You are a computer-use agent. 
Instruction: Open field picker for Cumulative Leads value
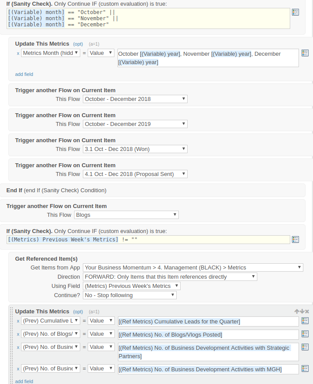coord(305,321)
